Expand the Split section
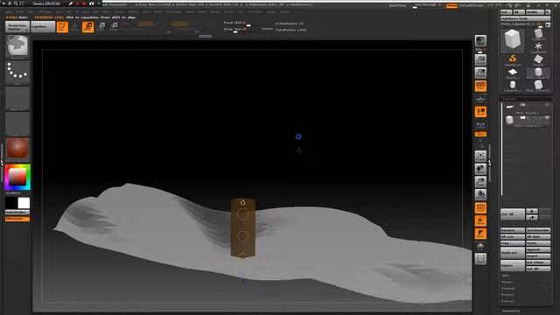The height and width of the screenshot is (315, 560). 505,276
